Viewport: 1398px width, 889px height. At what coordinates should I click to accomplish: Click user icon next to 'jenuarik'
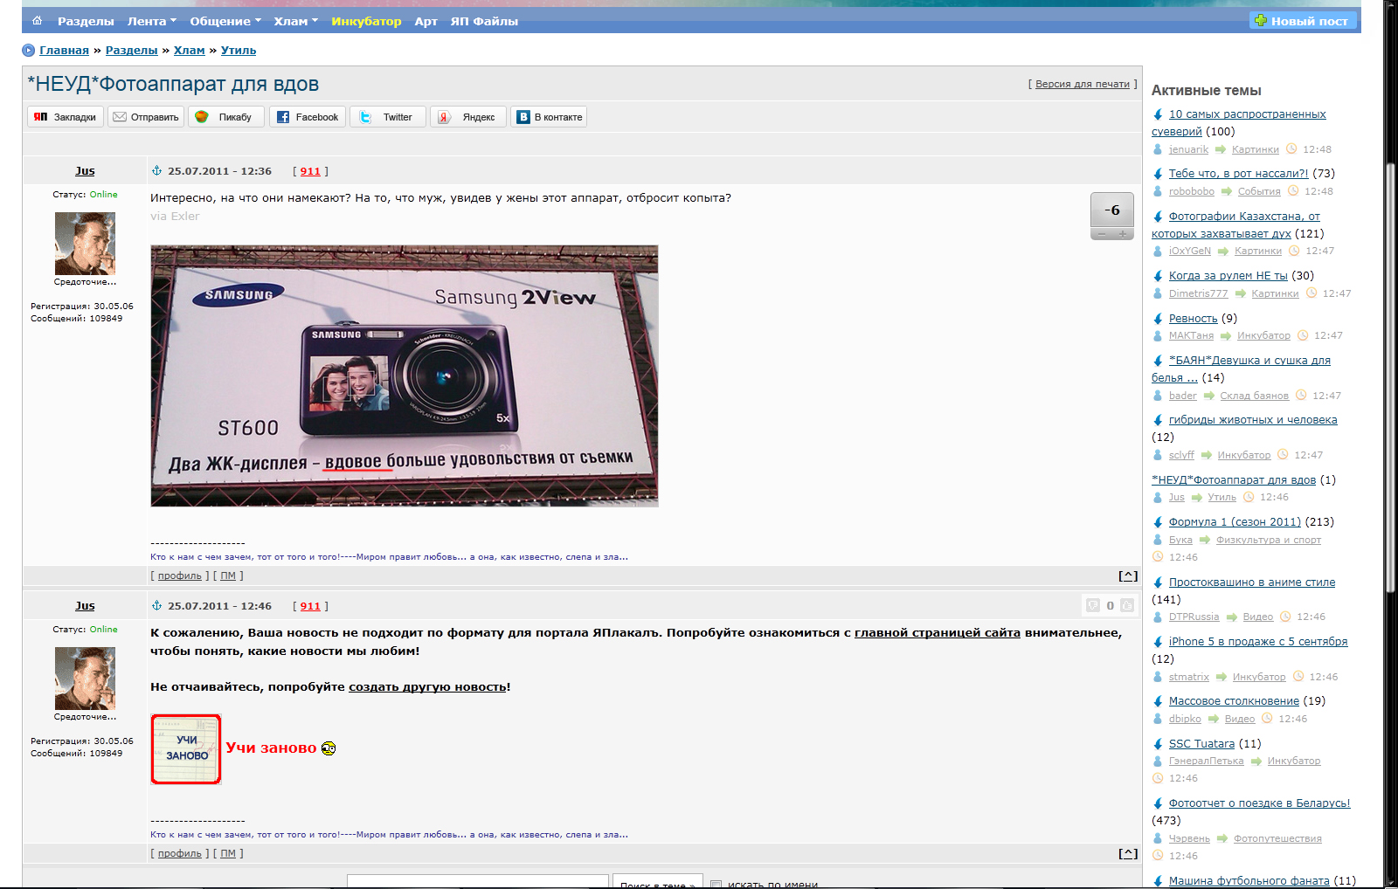tap(1158, 149)
